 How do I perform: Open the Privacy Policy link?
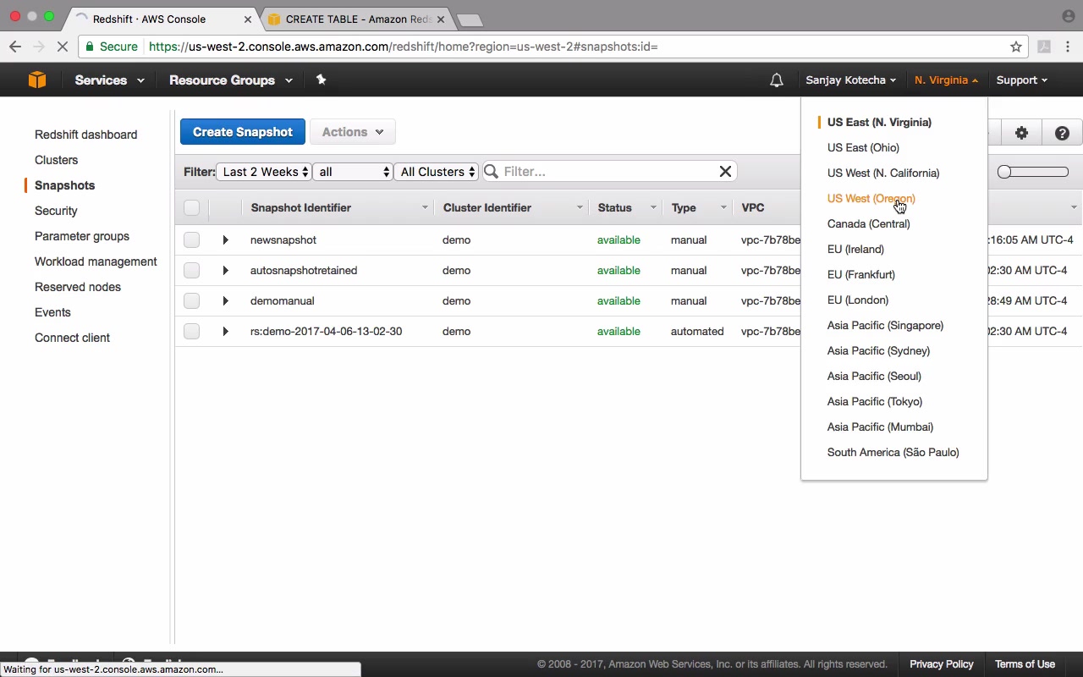[942, 664]
